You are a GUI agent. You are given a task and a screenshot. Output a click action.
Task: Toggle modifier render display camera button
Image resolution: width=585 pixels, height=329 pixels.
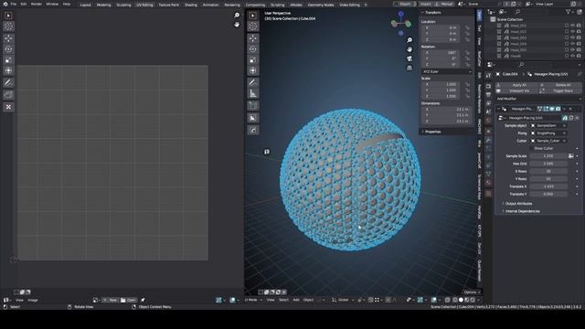(x=558, y=109)
